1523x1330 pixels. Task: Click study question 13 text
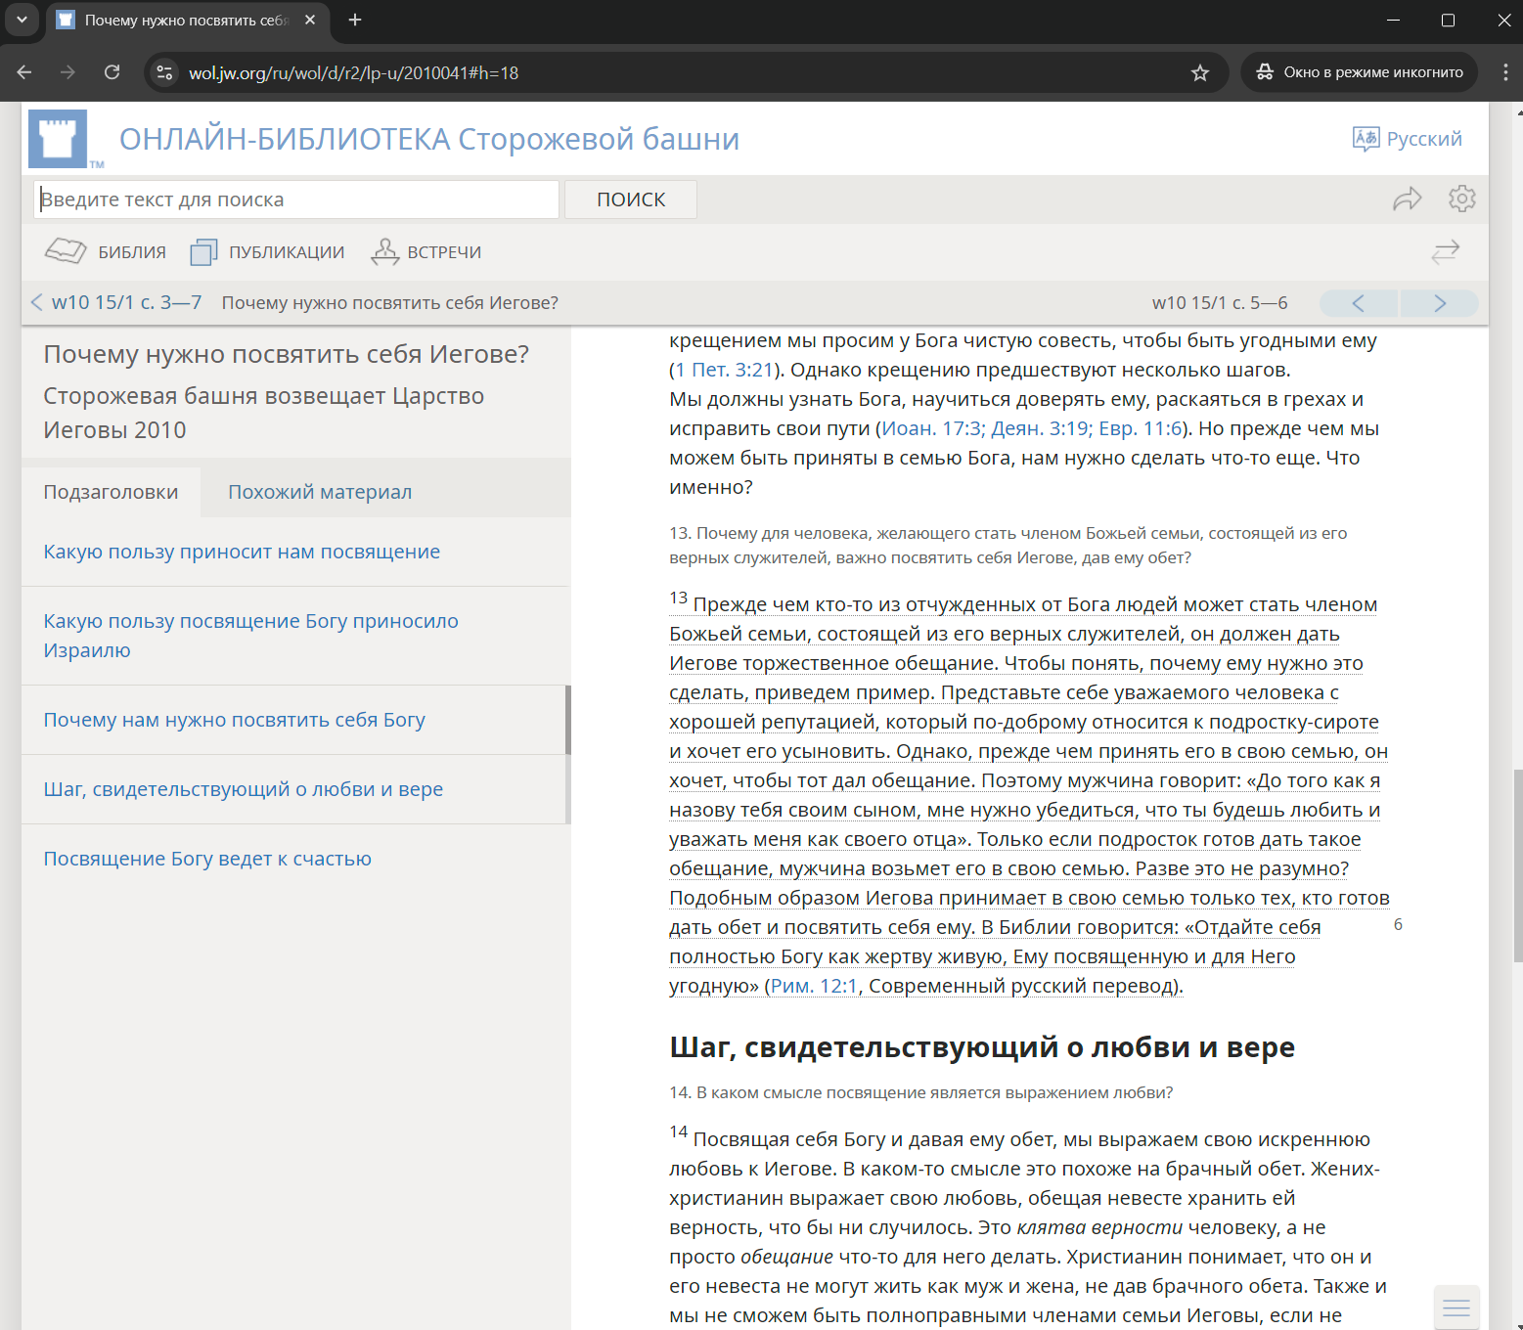[x=1008, y=546]
